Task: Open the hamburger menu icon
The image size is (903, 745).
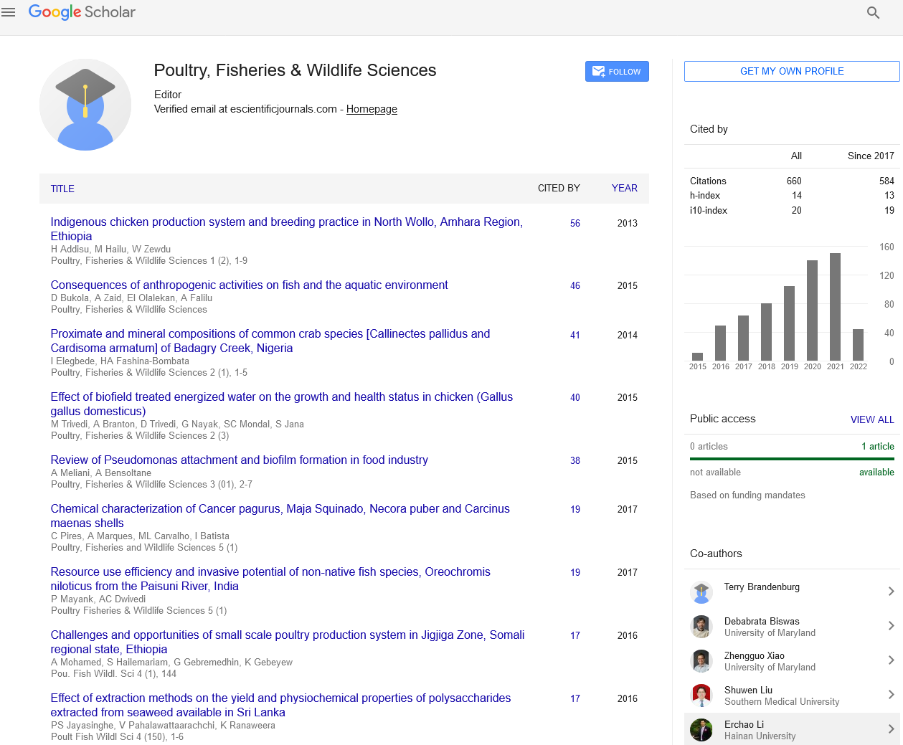Action: [9, 12]
